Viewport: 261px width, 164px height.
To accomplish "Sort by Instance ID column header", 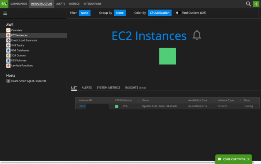I will (85, 100).
